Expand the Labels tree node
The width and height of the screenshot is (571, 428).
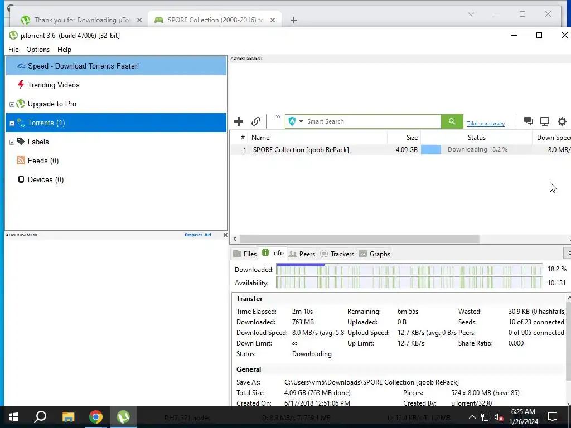click(x=12, y=142)
